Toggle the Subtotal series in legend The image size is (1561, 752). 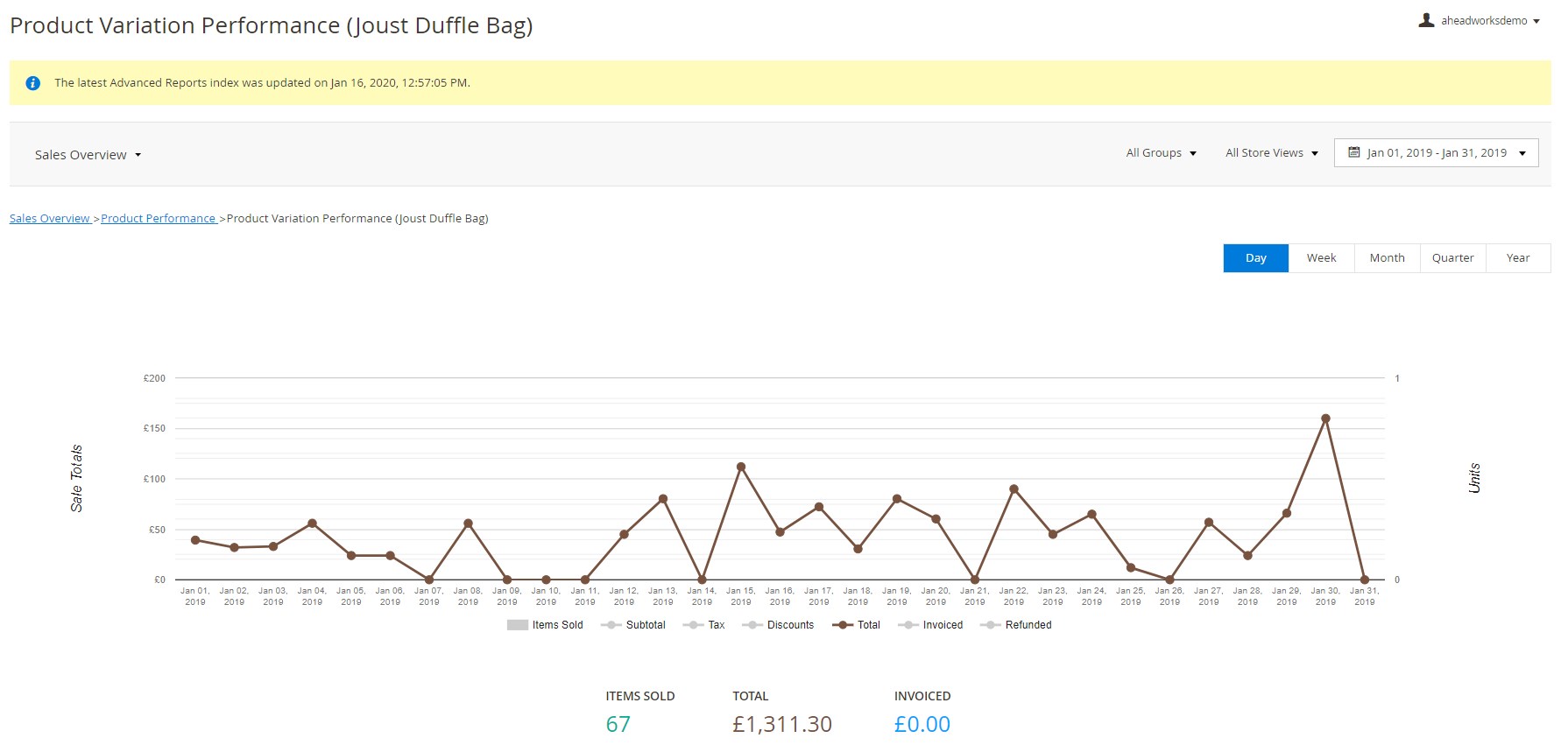tap(633, 625)
